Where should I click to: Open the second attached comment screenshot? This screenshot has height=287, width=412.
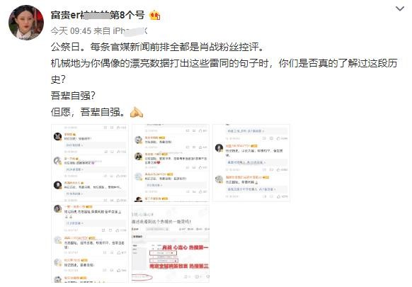(x=171, y=163)
